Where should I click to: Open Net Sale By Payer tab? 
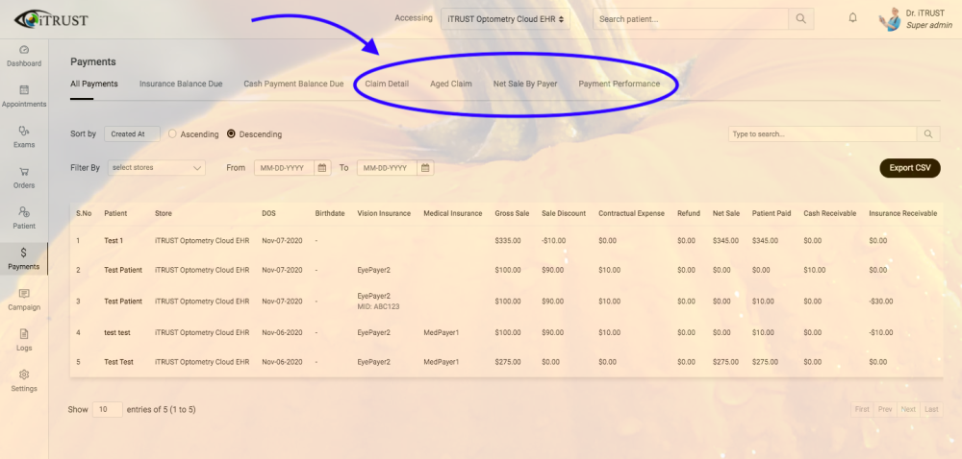click(525, 84)
